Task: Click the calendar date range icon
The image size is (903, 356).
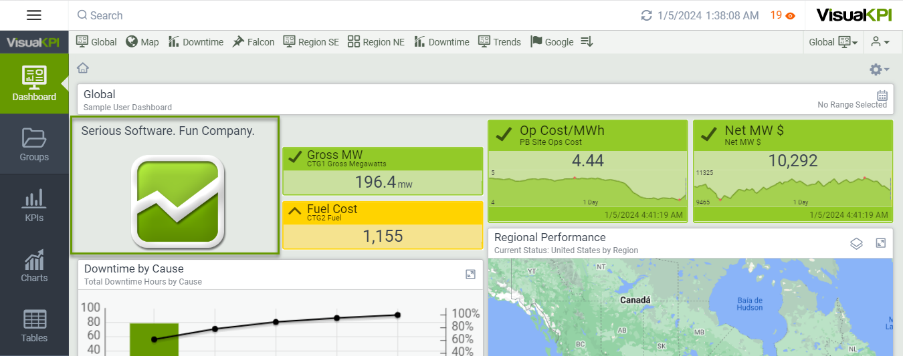Action: coord(882,95)
